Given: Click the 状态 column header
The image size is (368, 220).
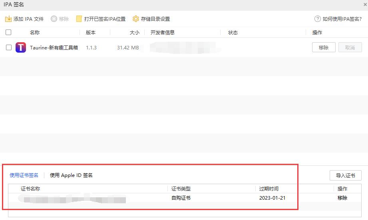Looking at the screenshot, I should point(233,33).
